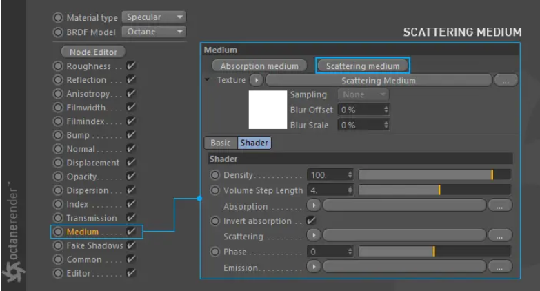Switch to the Shader tab
Viewport: 540px width, 291px height.
(254, 143)
